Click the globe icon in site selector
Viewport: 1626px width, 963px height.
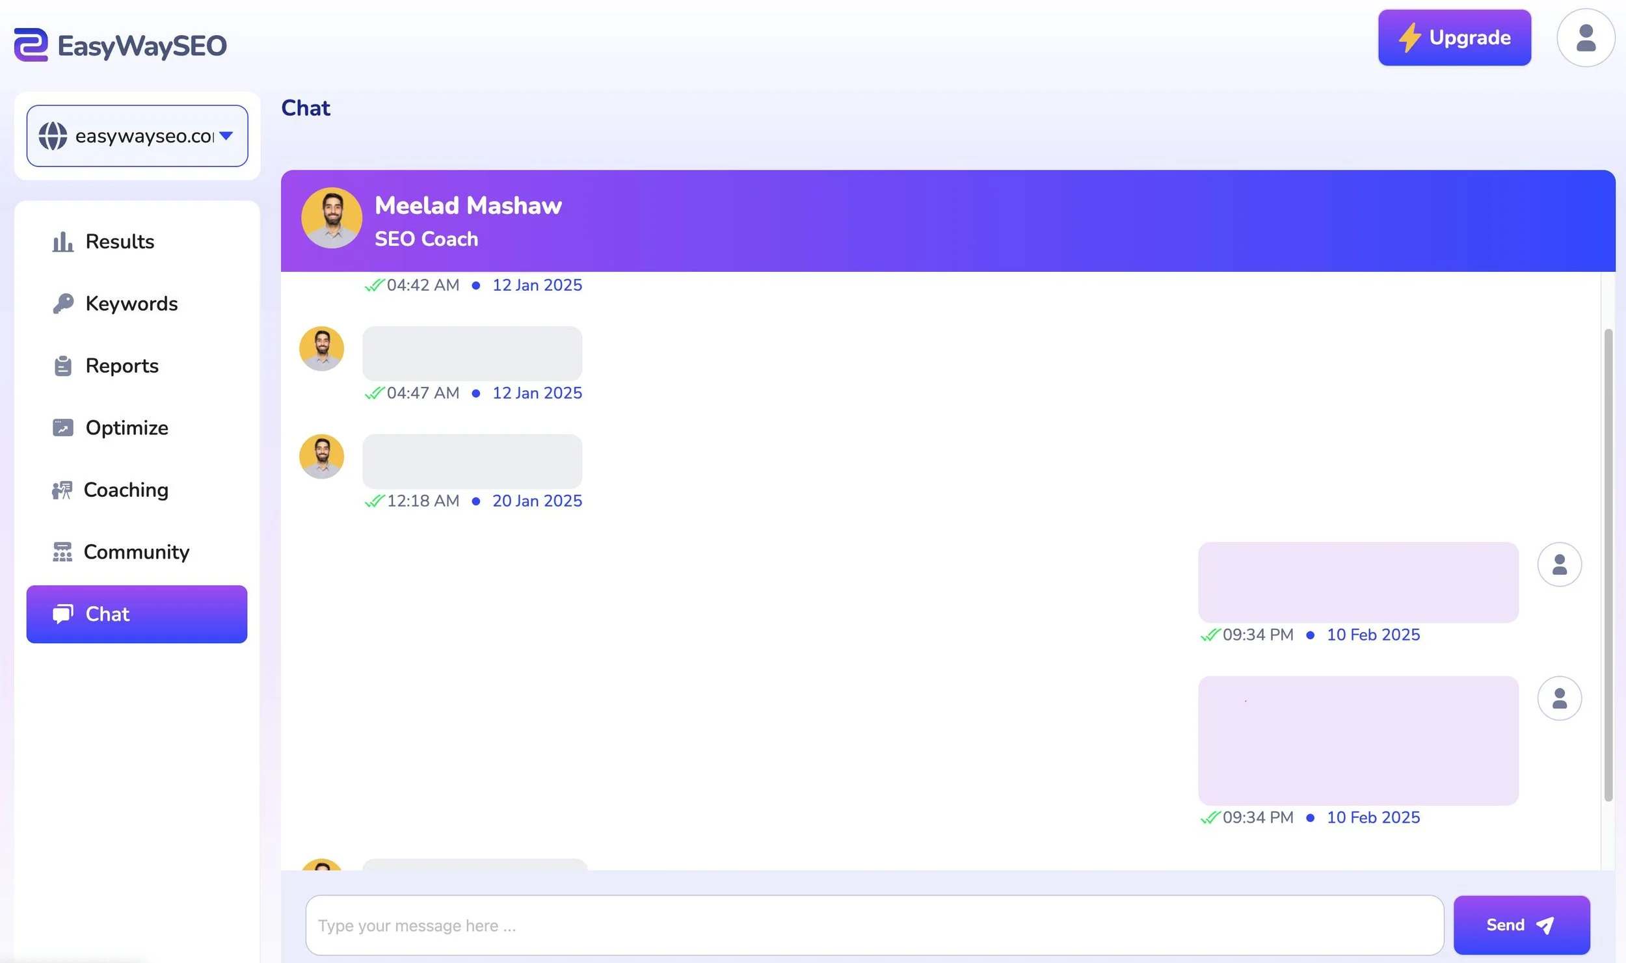pos(53,136)
